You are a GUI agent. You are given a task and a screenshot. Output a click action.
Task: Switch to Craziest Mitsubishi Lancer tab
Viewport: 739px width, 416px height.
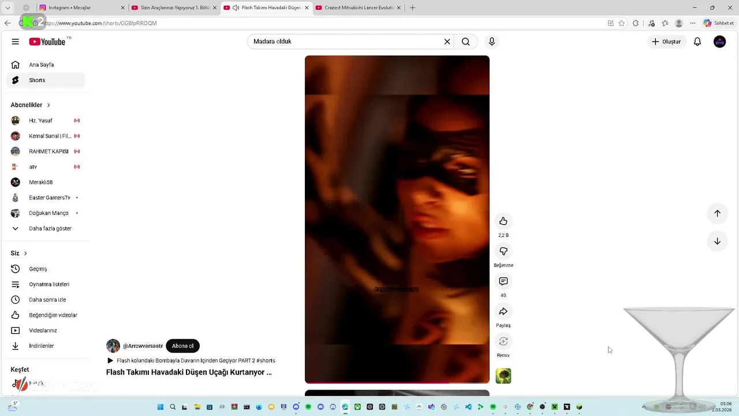(359, 8)
